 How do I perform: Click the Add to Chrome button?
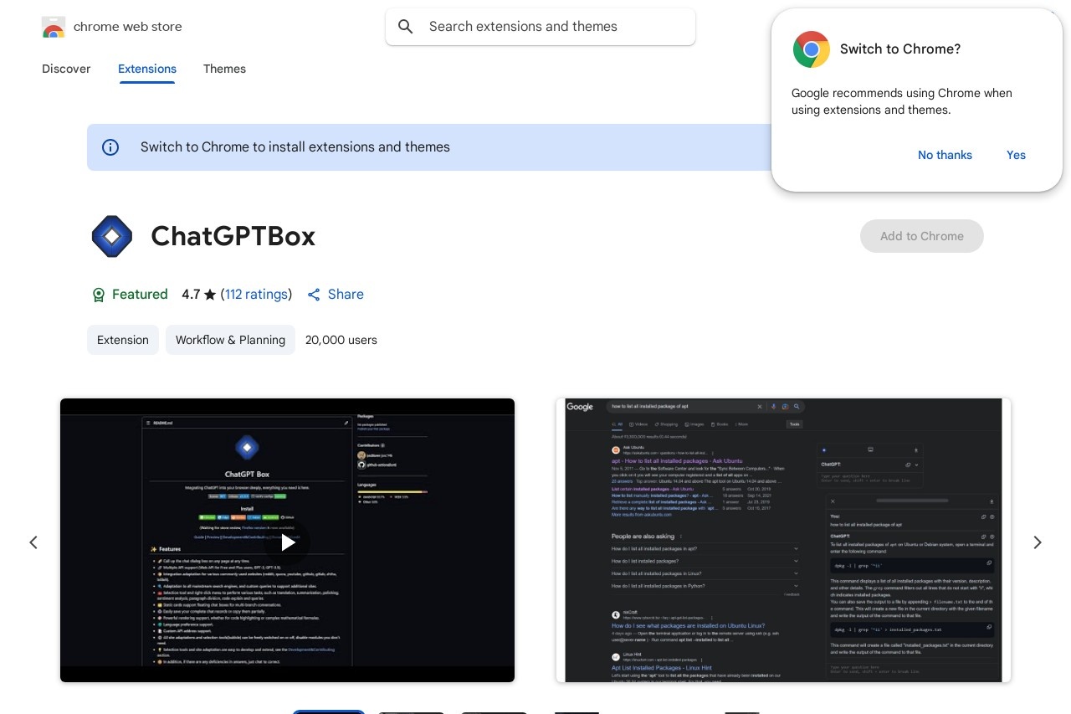pos(922,236)
